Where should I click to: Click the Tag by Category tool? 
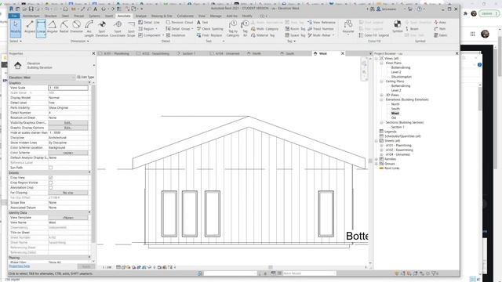(233, 28)
